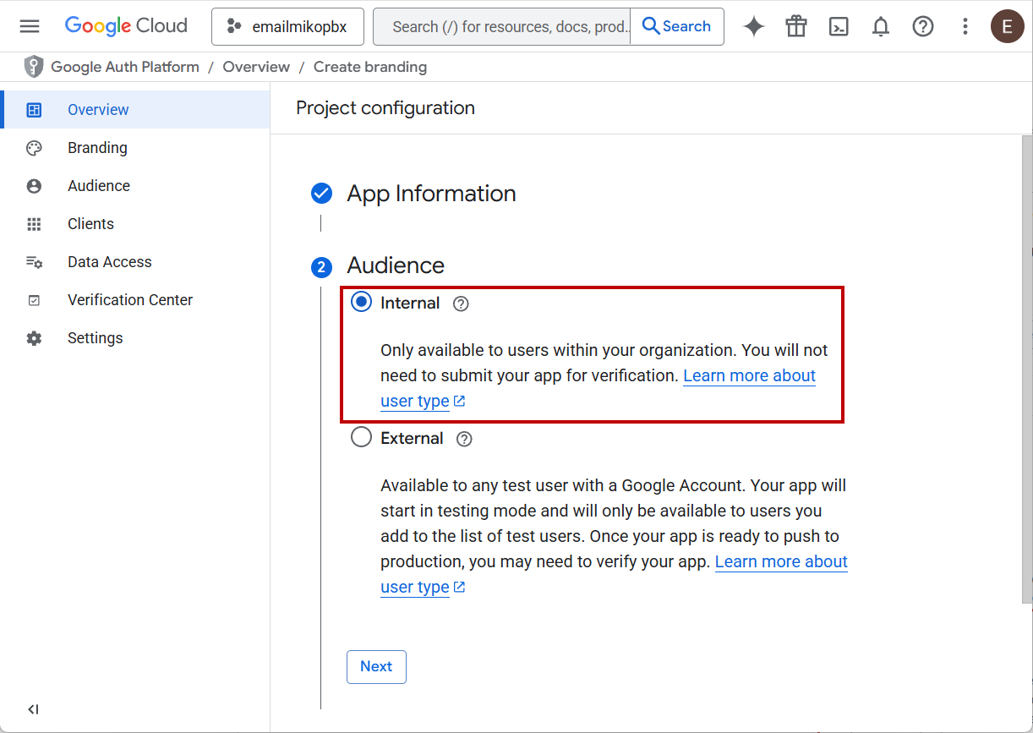The width and height of the screenshot is (1033, 733).
Task: Go to Branding in the sidebar
Action: pos(97,148)
